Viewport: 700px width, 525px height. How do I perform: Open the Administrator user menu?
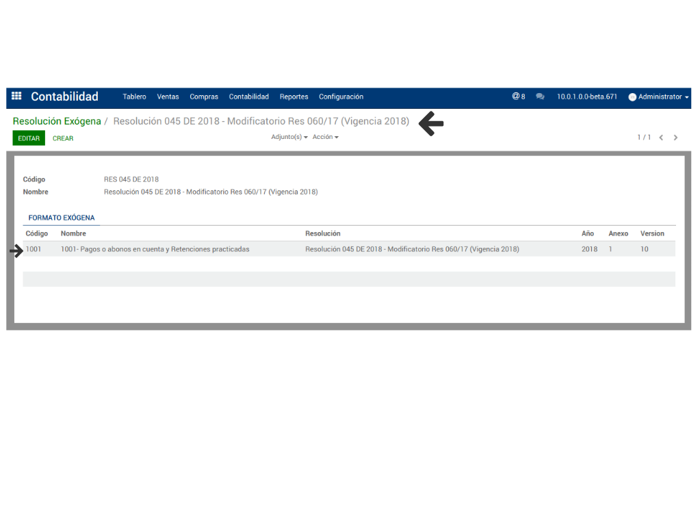[x=660, y=97]
